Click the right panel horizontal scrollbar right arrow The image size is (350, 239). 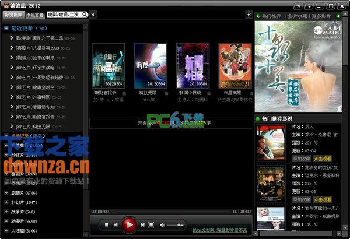(339, 234)
